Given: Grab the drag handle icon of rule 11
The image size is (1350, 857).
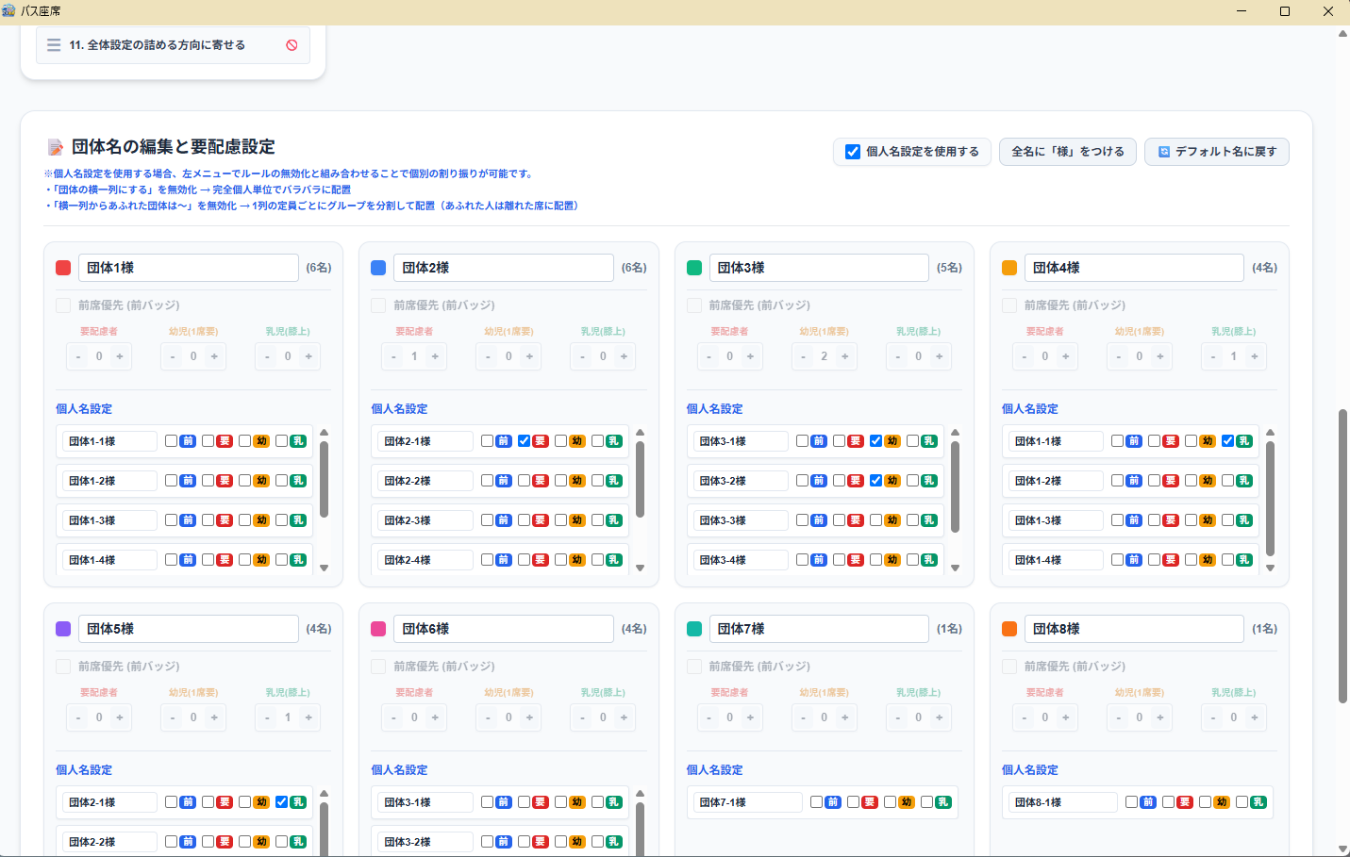Looking at the screenshot, I should click(x=54, y=45).
